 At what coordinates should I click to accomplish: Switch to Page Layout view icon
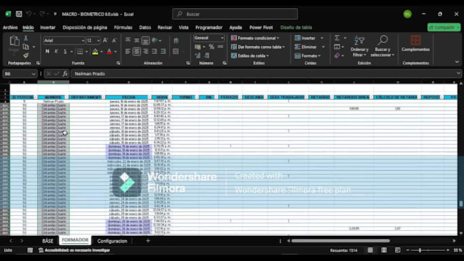point(383,250)
